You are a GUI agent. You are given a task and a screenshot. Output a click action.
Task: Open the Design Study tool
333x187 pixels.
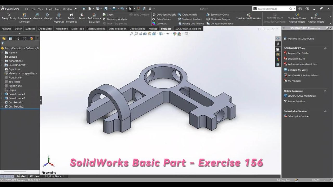click(x=9, y=17)
